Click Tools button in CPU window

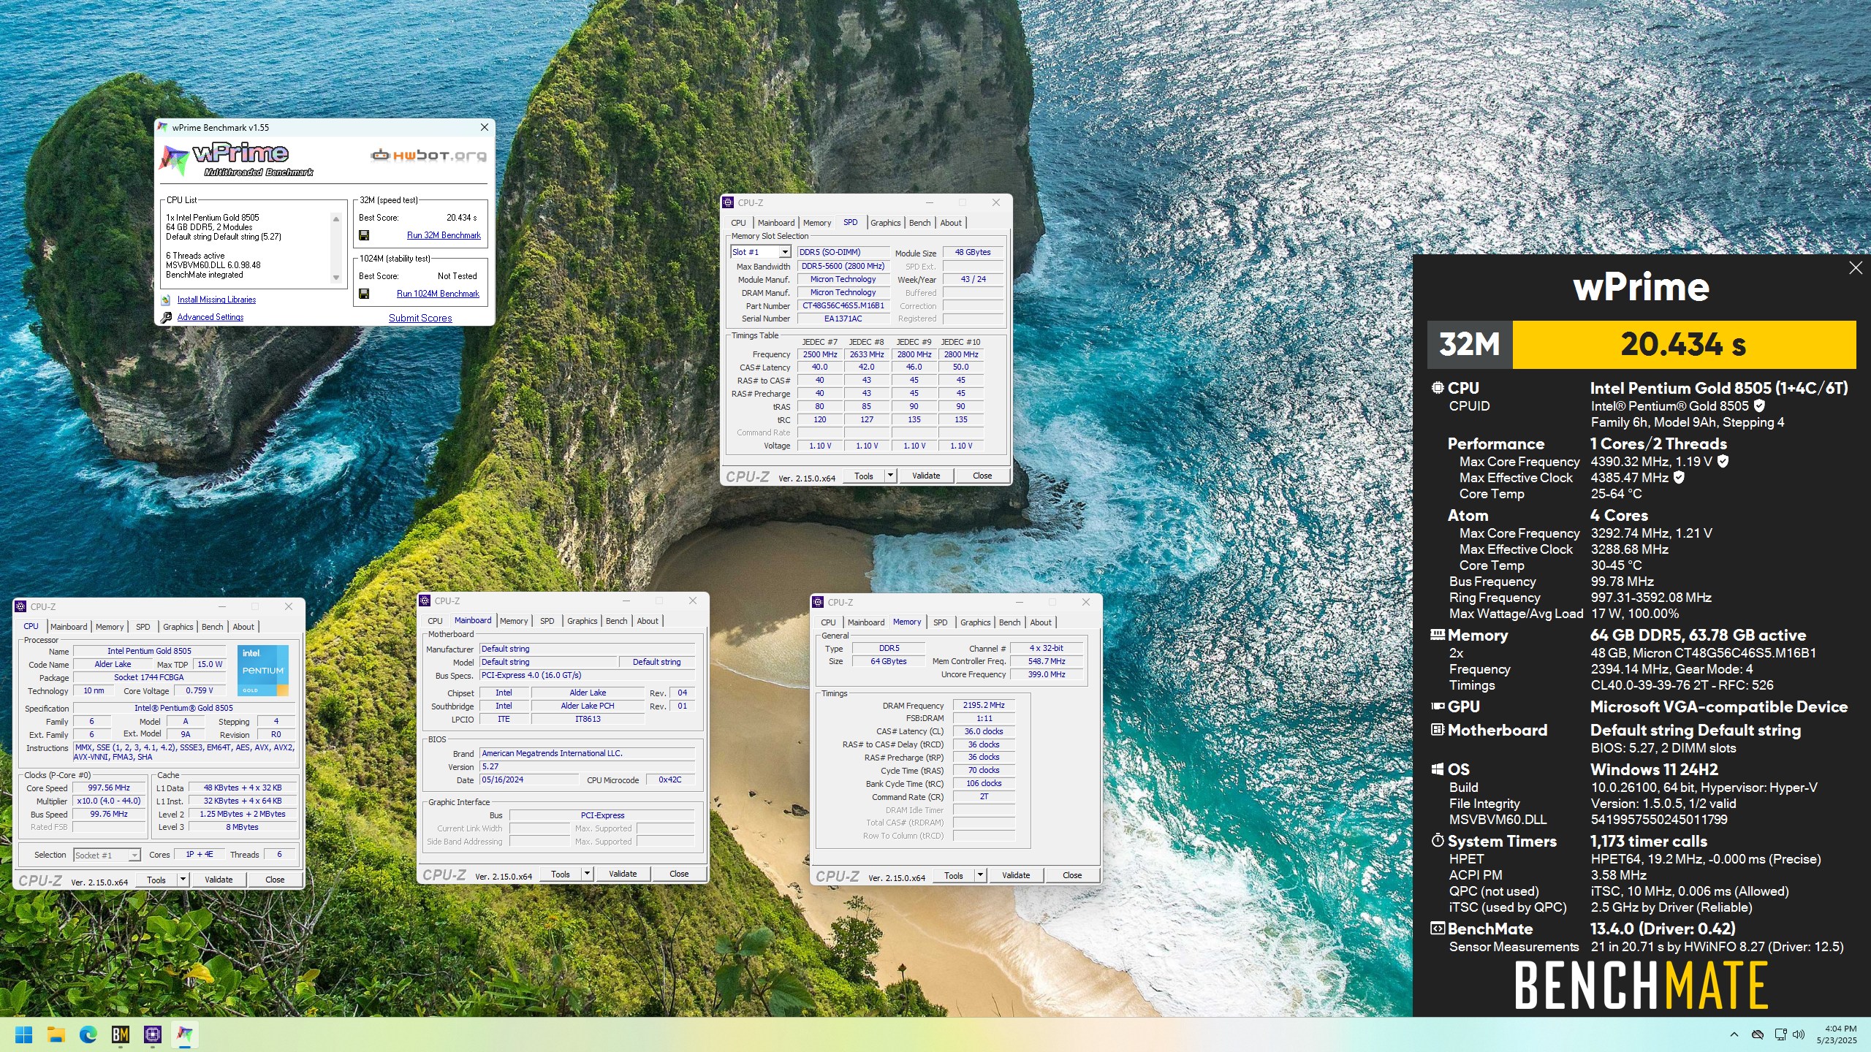tap(156, 880)
